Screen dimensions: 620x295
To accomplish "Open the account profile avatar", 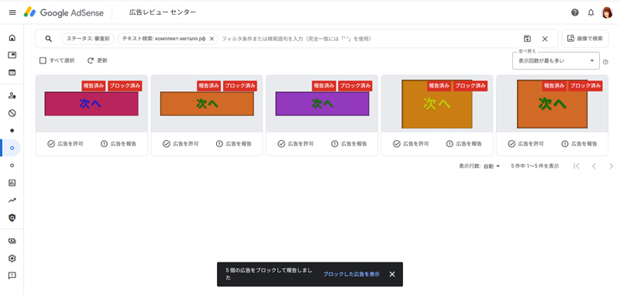I will (x=607, y=12).
